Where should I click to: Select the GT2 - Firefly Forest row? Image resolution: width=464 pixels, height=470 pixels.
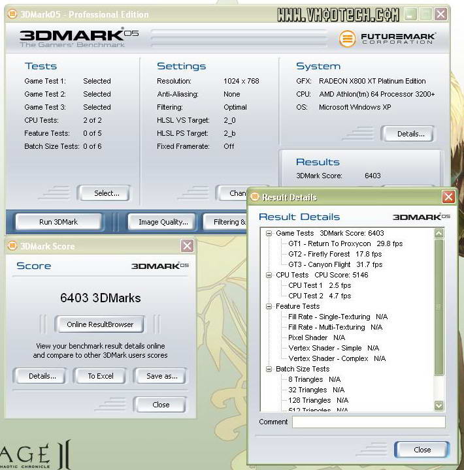(335, 254)
